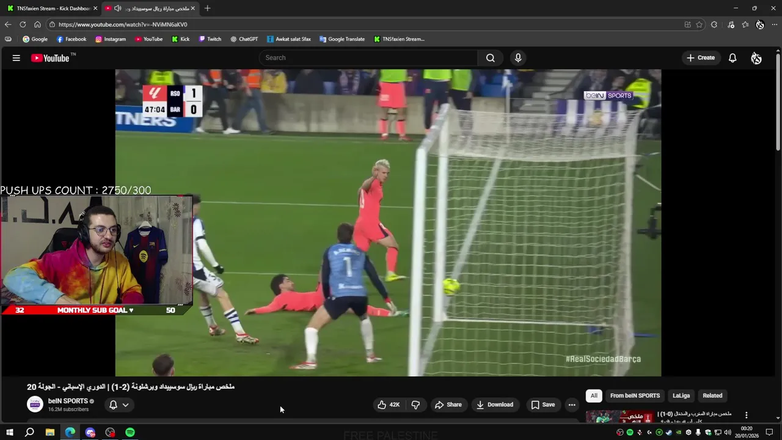The image size is (782, 440).
Task: Click the video player to pause playback
Action: (388, 222)
